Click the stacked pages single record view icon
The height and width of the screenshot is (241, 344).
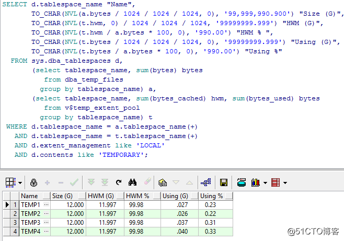point(163,182)
